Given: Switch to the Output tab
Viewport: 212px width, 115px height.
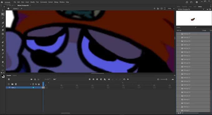Looking at the screenshot, I should [15, 75].
